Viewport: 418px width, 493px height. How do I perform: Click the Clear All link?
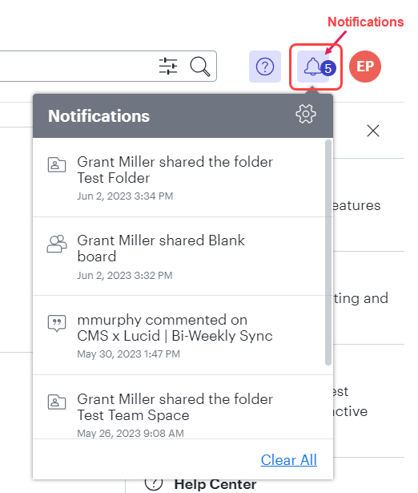[288, 459]
